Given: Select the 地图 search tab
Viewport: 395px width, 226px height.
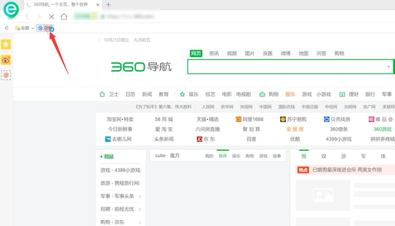Looking at the screenshot, I should 303,53.
